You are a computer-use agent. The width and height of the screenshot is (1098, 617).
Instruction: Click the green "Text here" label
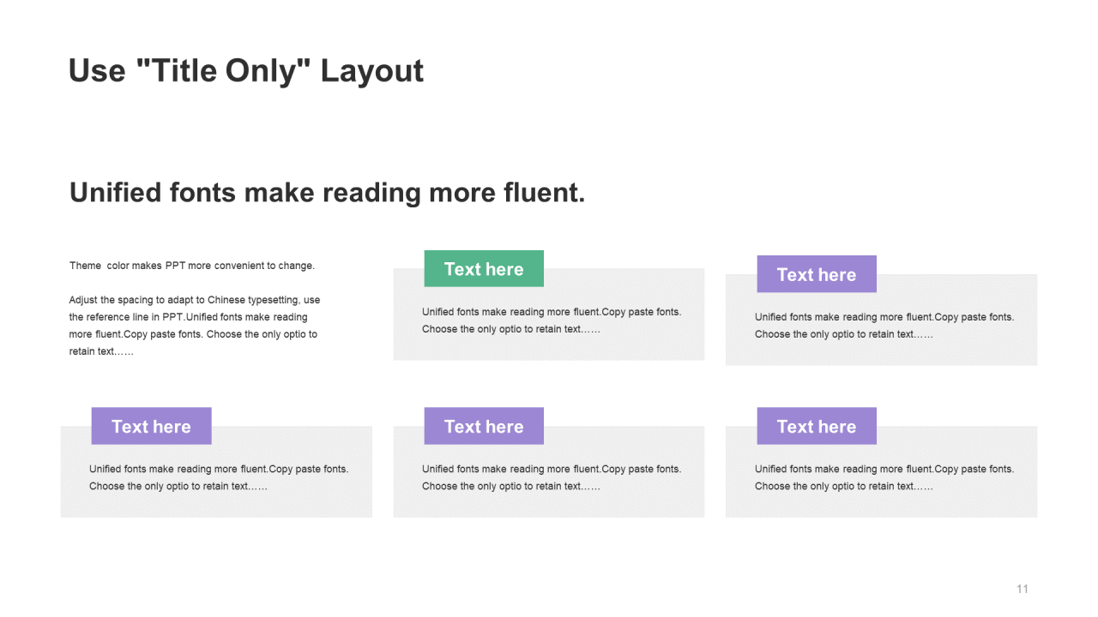click(x=484, y=269)
